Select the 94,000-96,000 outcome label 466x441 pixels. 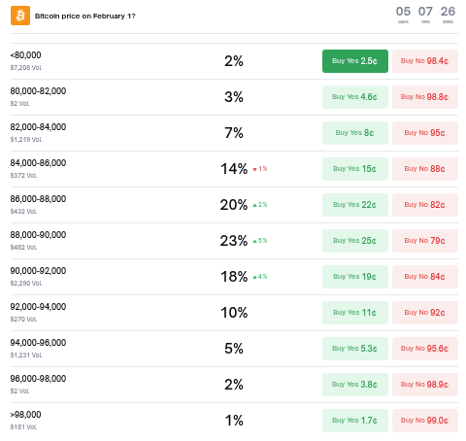(38, 343)
